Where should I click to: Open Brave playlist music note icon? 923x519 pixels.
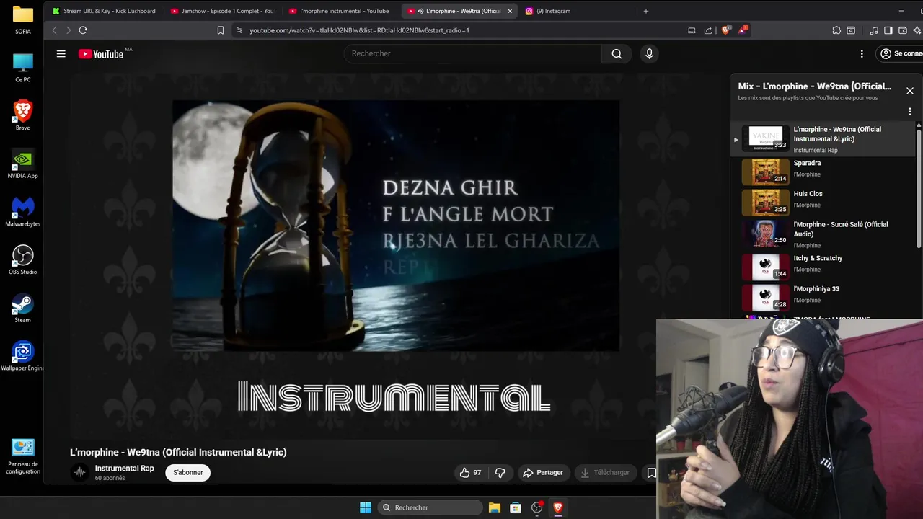pos(874,30)
